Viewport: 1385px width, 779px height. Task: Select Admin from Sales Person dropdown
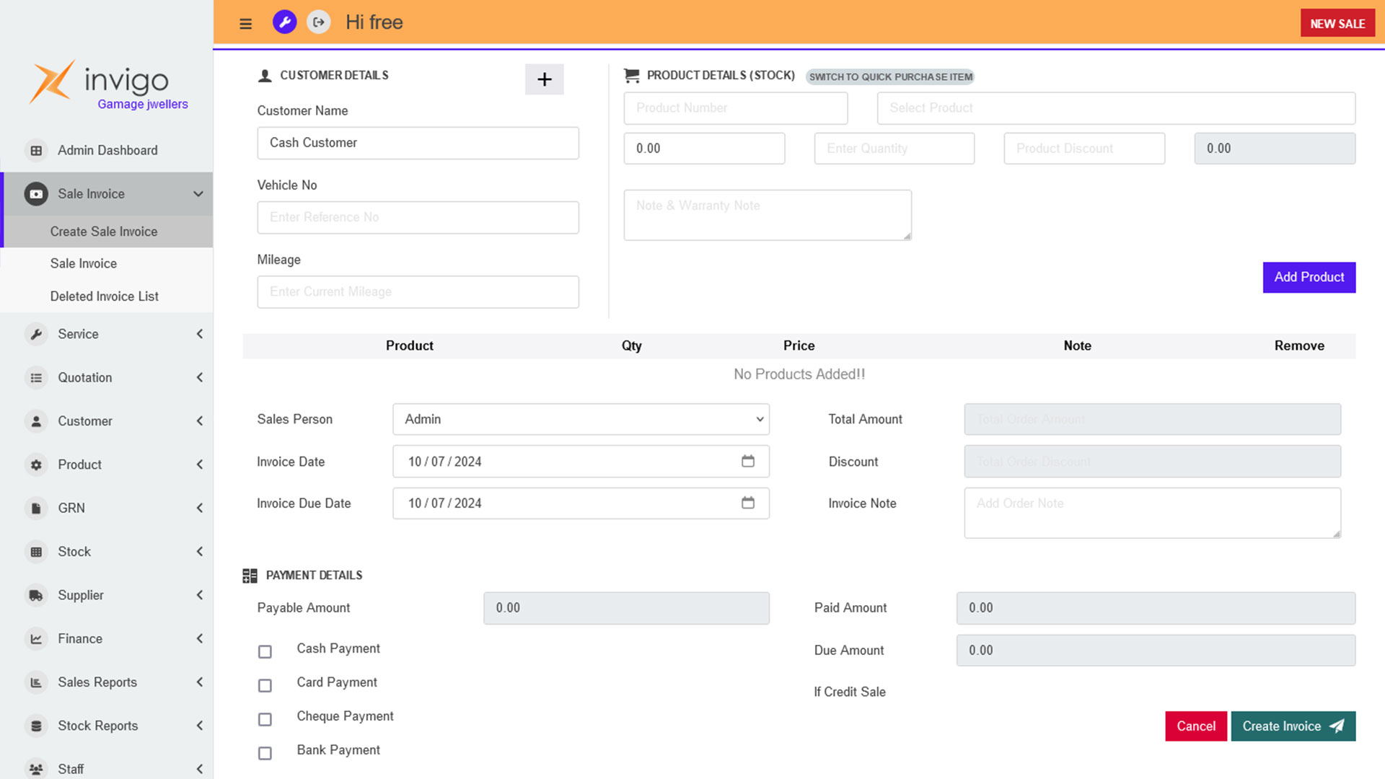click(x=581, y=420)
